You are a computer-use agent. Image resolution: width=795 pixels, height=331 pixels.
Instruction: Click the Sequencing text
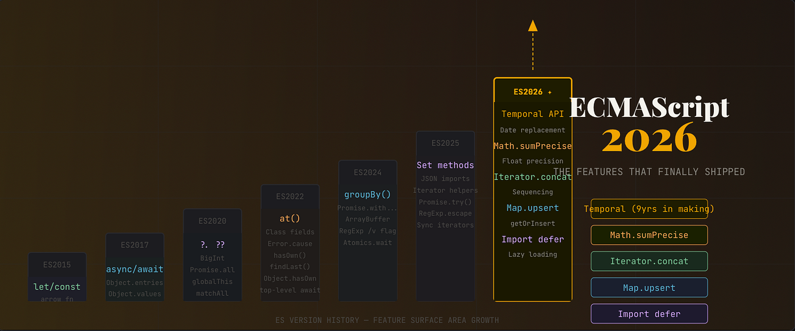pyautogui.click(x=533, y=192)
